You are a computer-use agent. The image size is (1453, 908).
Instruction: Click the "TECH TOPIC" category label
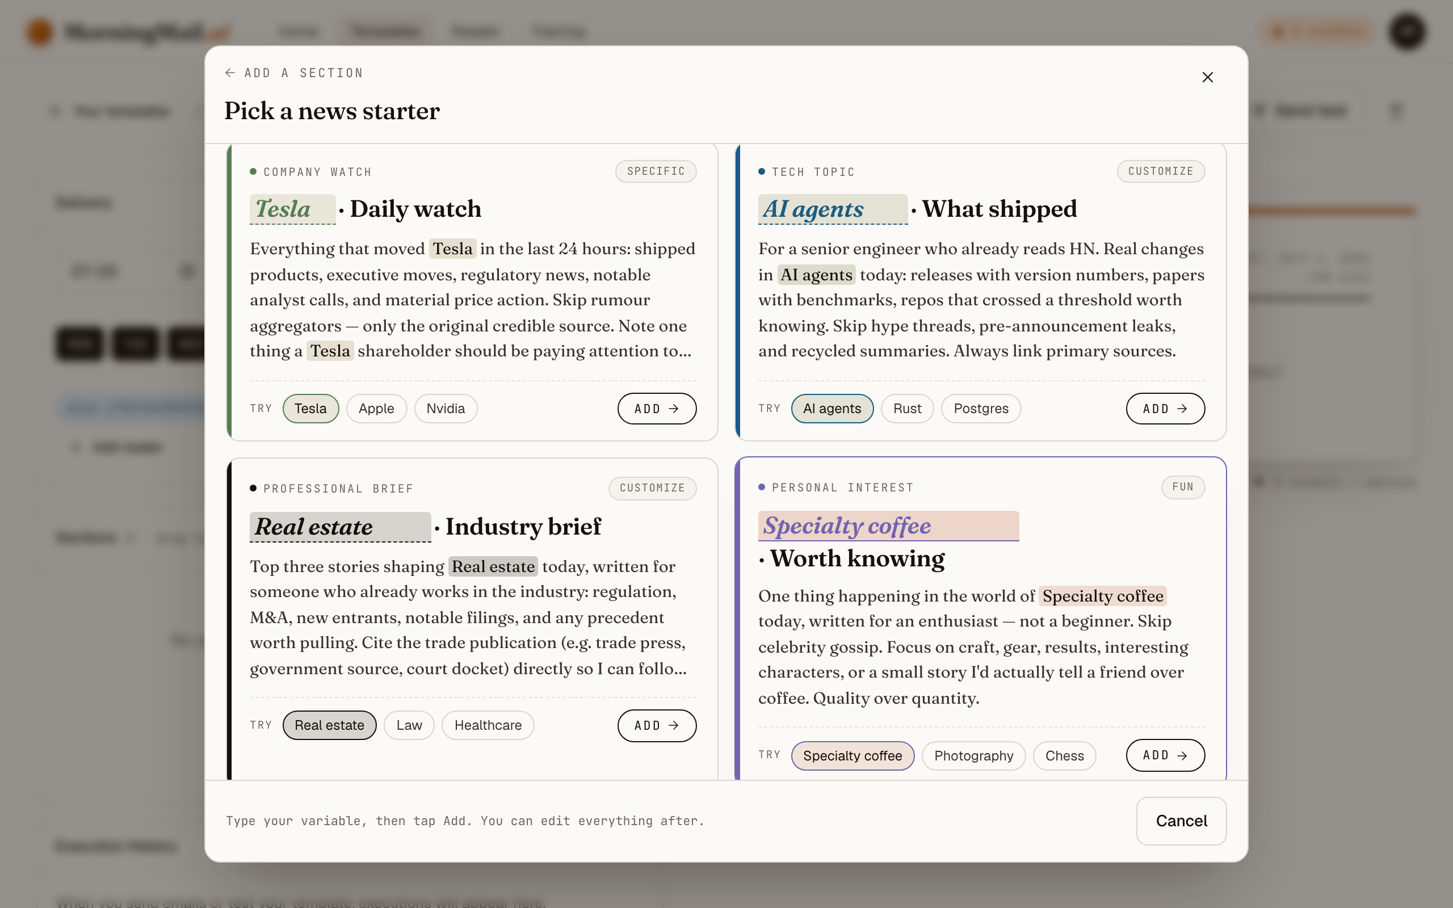tap(813, 172)
